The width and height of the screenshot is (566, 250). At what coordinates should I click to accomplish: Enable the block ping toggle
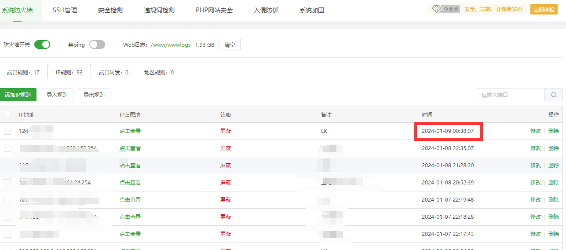click(x=97, y=44)
